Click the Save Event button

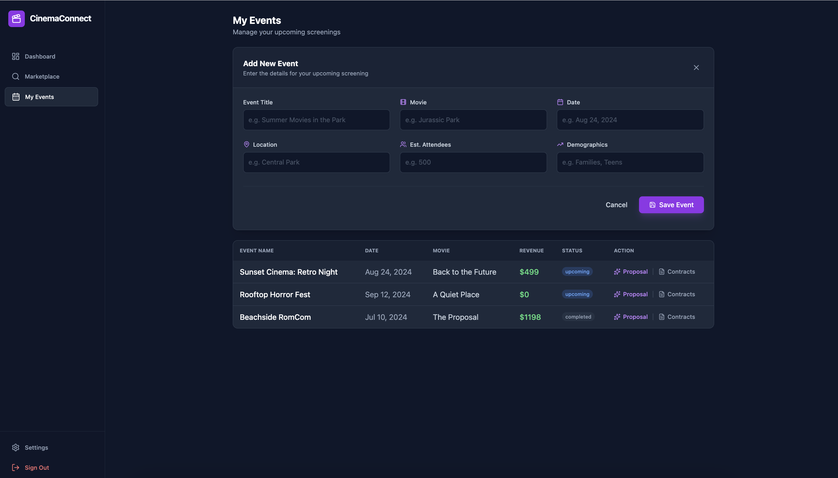671,205
